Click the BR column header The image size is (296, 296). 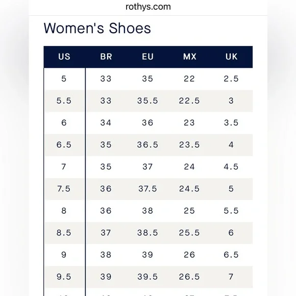click(x=106, y=57)
